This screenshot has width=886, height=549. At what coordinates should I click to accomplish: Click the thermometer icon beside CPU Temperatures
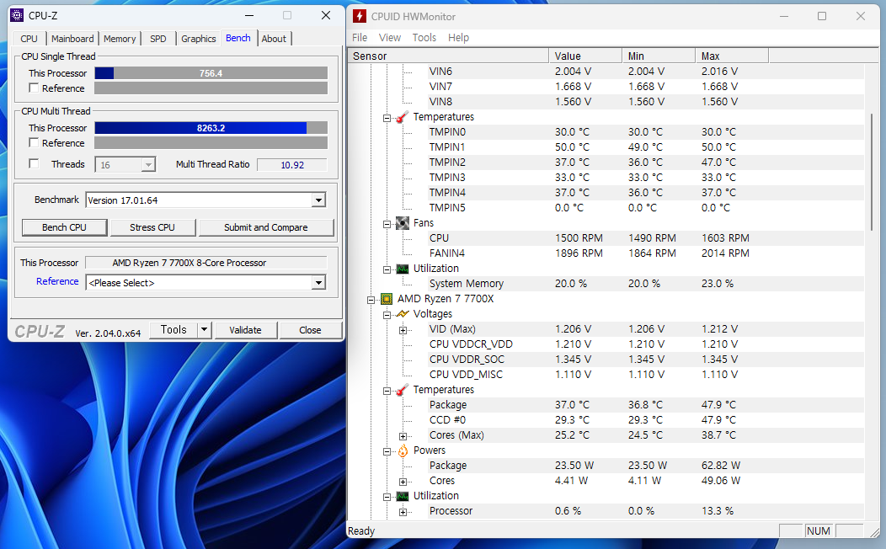[x=403, y=390]
